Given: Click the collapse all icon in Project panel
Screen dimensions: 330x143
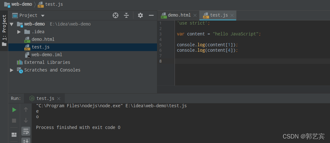Looking at the screenshot, I should (126, 15).
